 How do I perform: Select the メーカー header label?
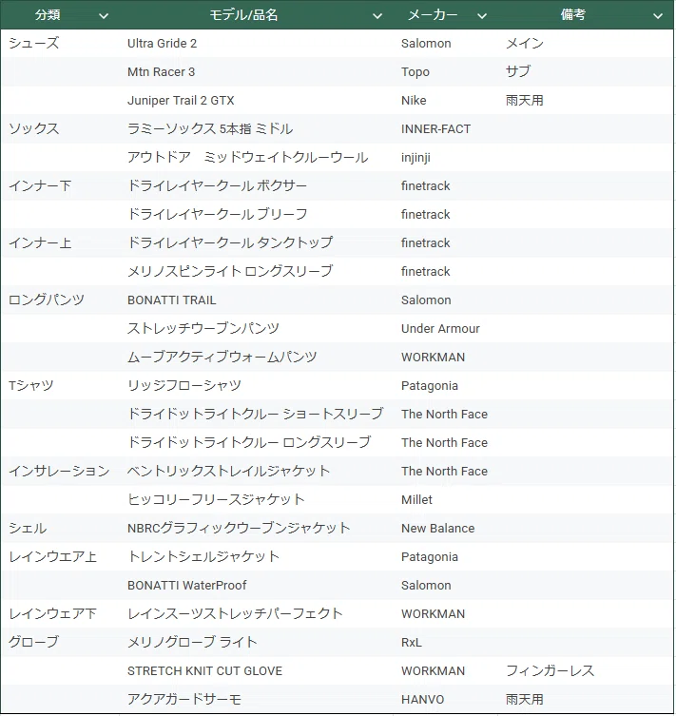tap(433, 15)
